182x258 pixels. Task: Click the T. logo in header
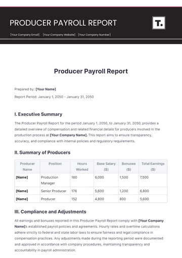159,23
